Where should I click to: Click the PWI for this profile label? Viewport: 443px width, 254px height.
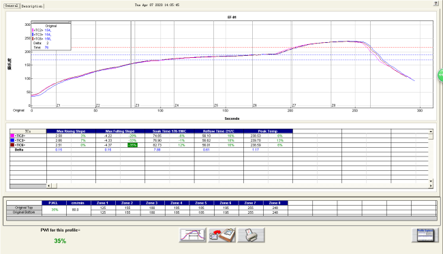tap(60, 230)
